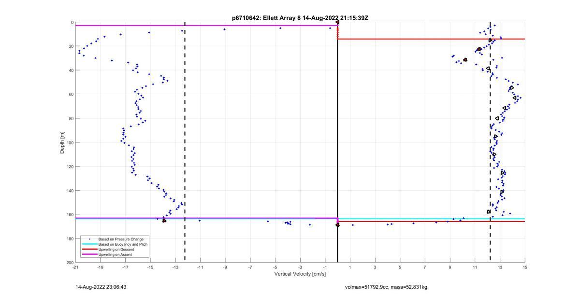Click x-axis tick label "-9"
Viewport: 580px width, 295px height.
pos(225,267)
